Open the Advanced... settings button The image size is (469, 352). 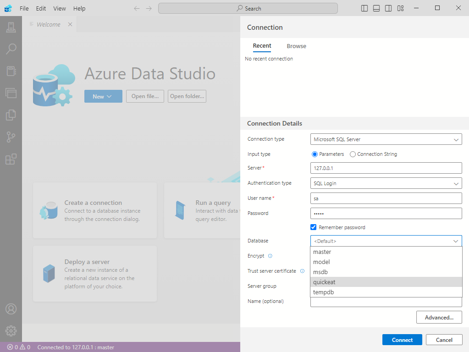coord(439,317)
